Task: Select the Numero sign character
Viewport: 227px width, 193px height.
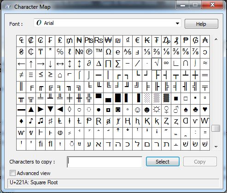Action: [79, 52]
